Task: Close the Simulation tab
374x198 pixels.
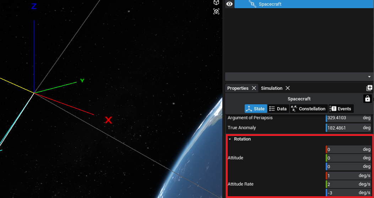Action: 288,88
